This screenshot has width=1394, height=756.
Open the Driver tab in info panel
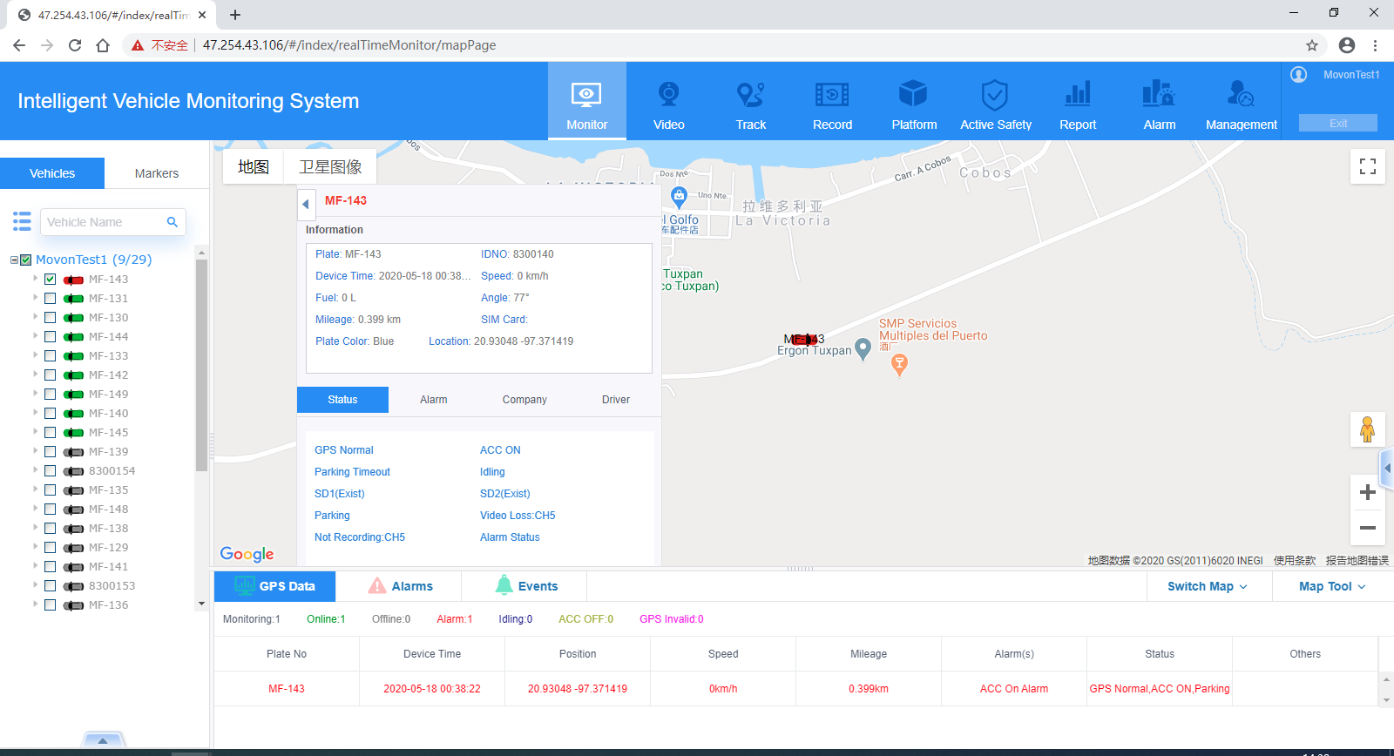(x=616, y=400)
